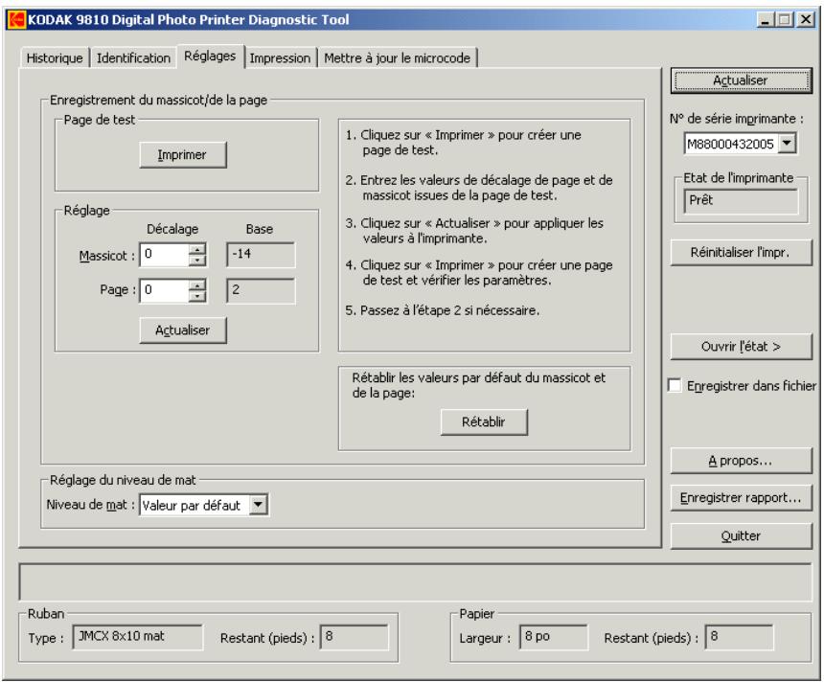Click the Quitter button
The image size is (824, 682).
click(741, 536)
